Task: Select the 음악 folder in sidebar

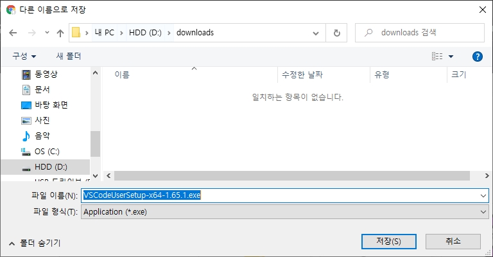Action: pyautogui.click(x=42, y=136)
